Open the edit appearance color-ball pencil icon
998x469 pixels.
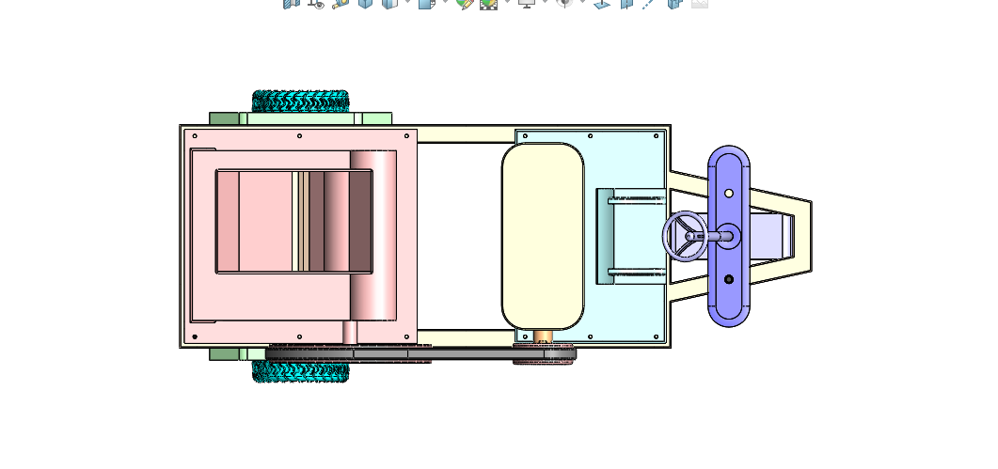coord(465,3)
